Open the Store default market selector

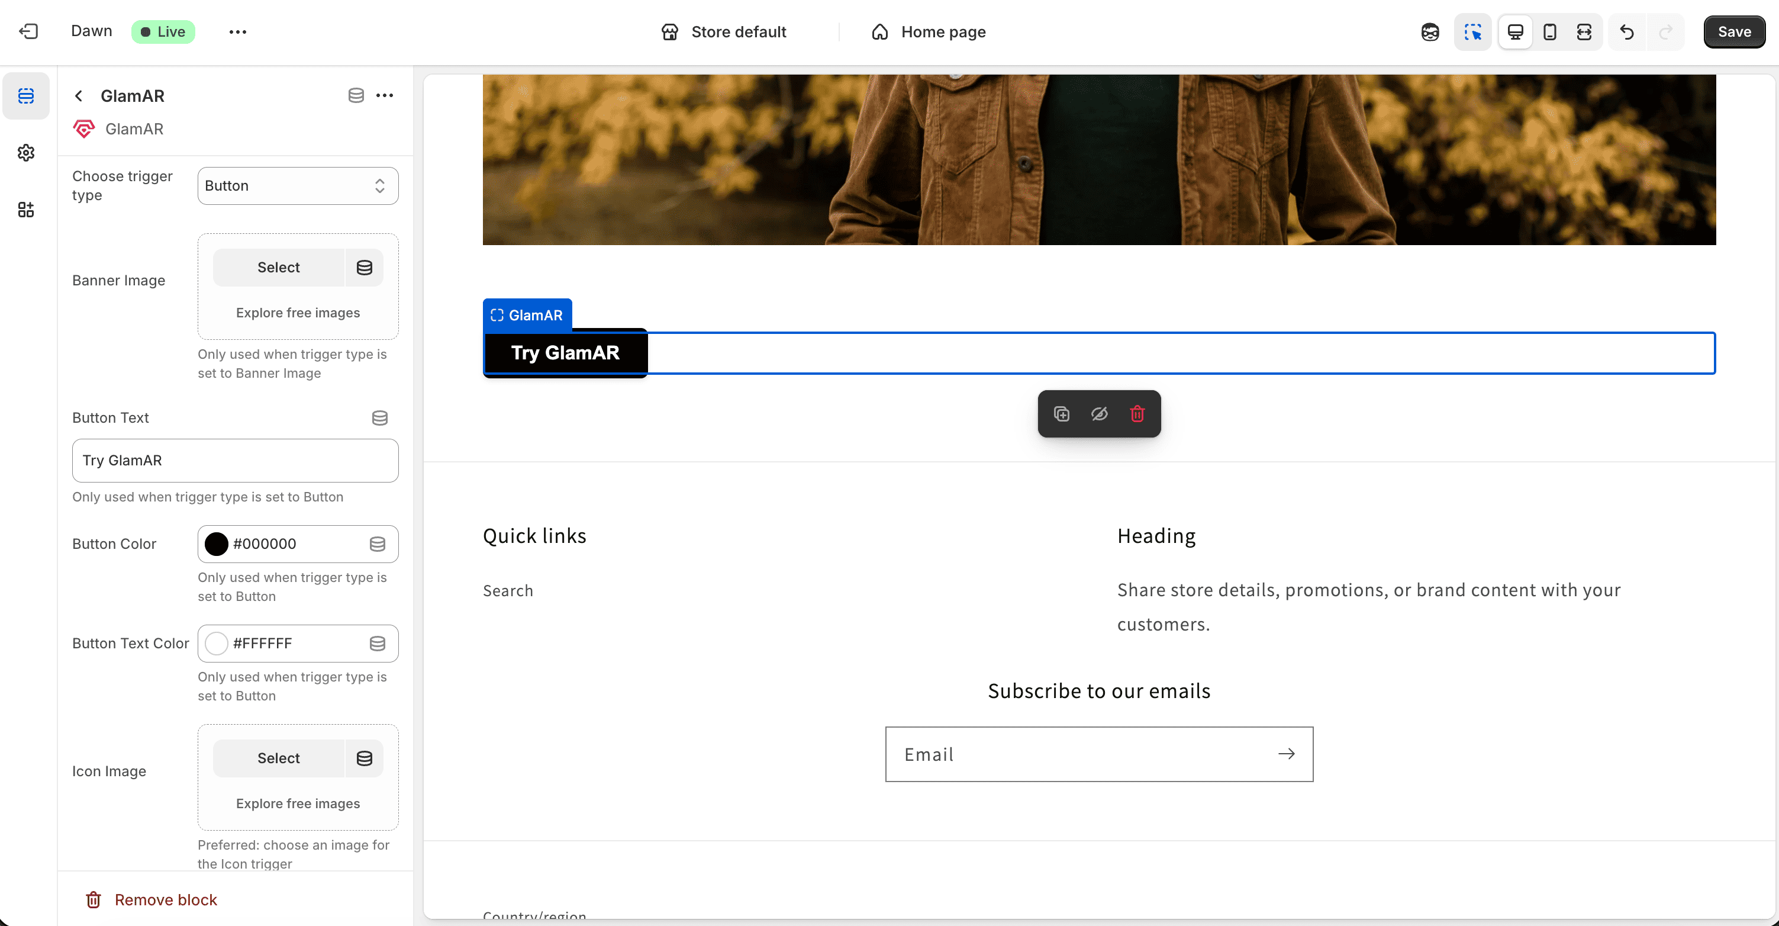pos(724,32)
